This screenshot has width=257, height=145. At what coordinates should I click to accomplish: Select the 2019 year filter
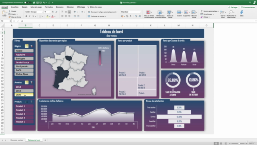[24, 91]
